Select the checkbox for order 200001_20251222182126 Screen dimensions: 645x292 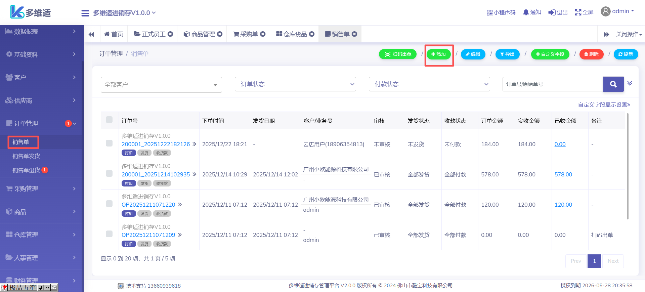(109, 143)
